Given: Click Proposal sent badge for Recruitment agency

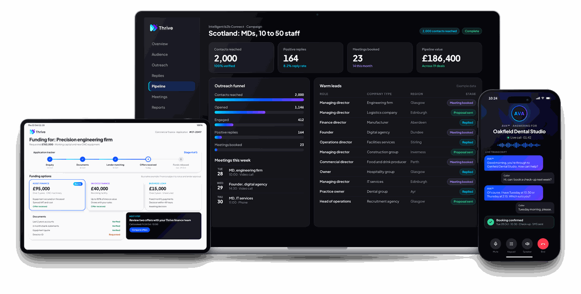Looking at the screenshot, I should [x=463, y=201].
